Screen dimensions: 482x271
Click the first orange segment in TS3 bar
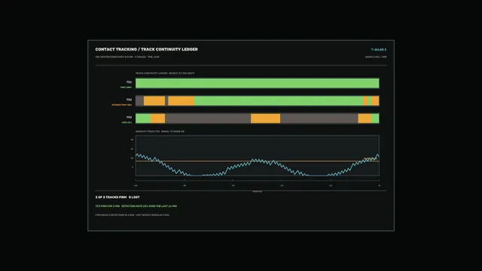click(x=157, y=118)
